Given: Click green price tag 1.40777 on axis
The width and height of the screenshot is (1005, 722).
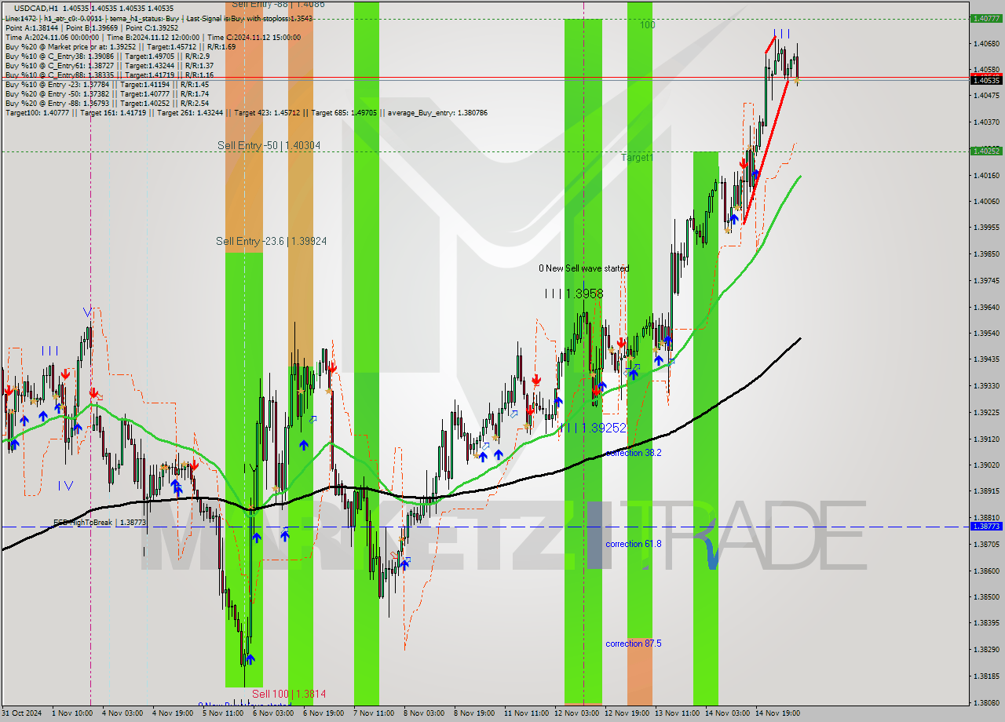Looking at the screenshot, I should pos(985,18).
